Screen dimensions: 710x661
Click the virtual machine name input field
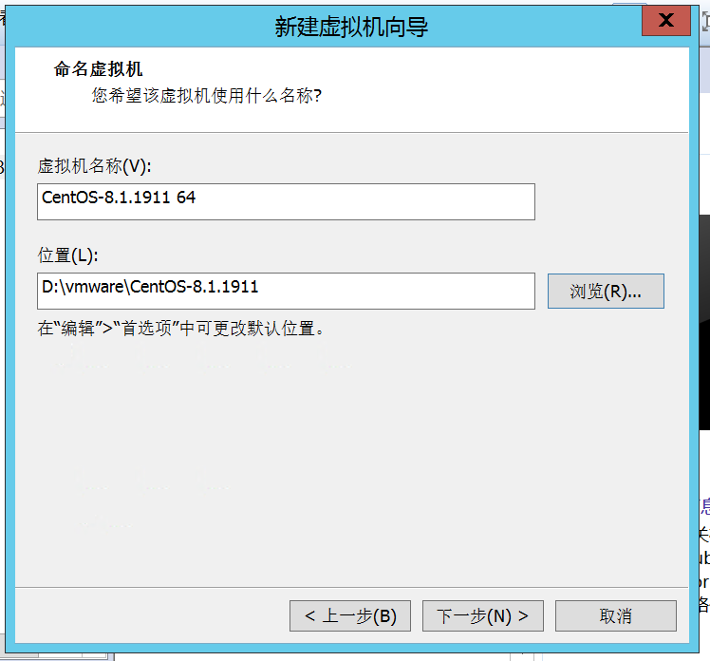[286, 201]
